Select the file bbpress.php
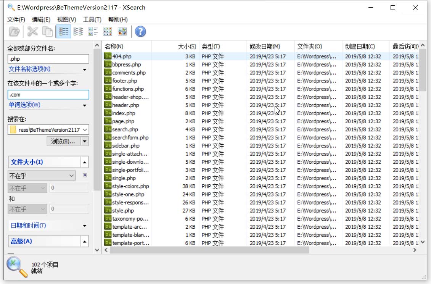Screen dimensions: 431x284 (x=127, y=65)
